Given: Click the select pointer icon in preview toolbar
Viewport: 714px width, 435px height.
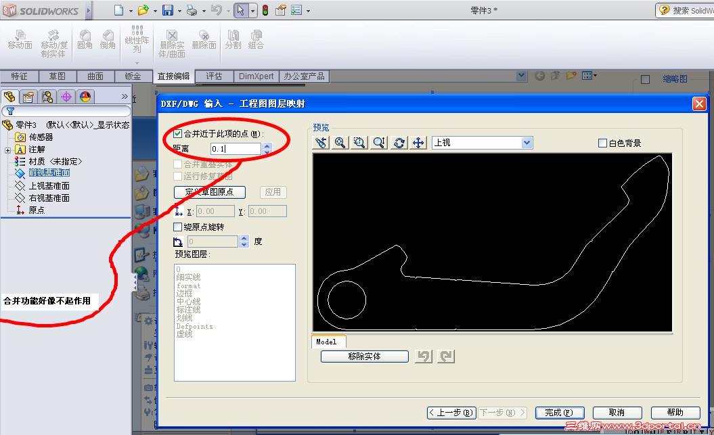Looking at the screenshot, I should (321, 143).
